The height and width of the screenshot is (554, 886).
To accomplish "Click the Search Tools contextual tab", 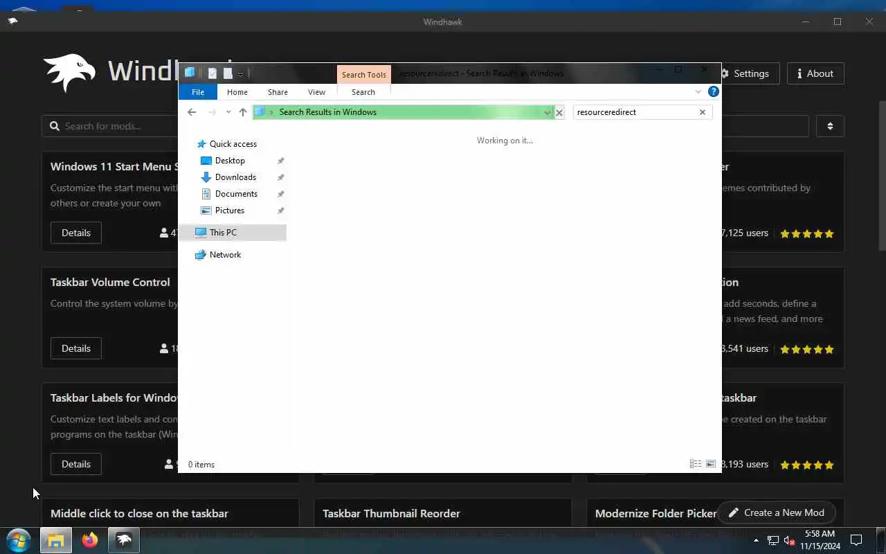I will (x=363, y=75).
